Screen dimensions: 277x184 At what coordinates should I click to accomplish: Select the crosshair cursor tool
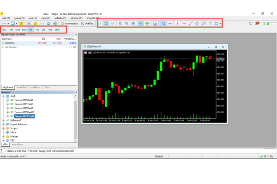pos(170,23)
